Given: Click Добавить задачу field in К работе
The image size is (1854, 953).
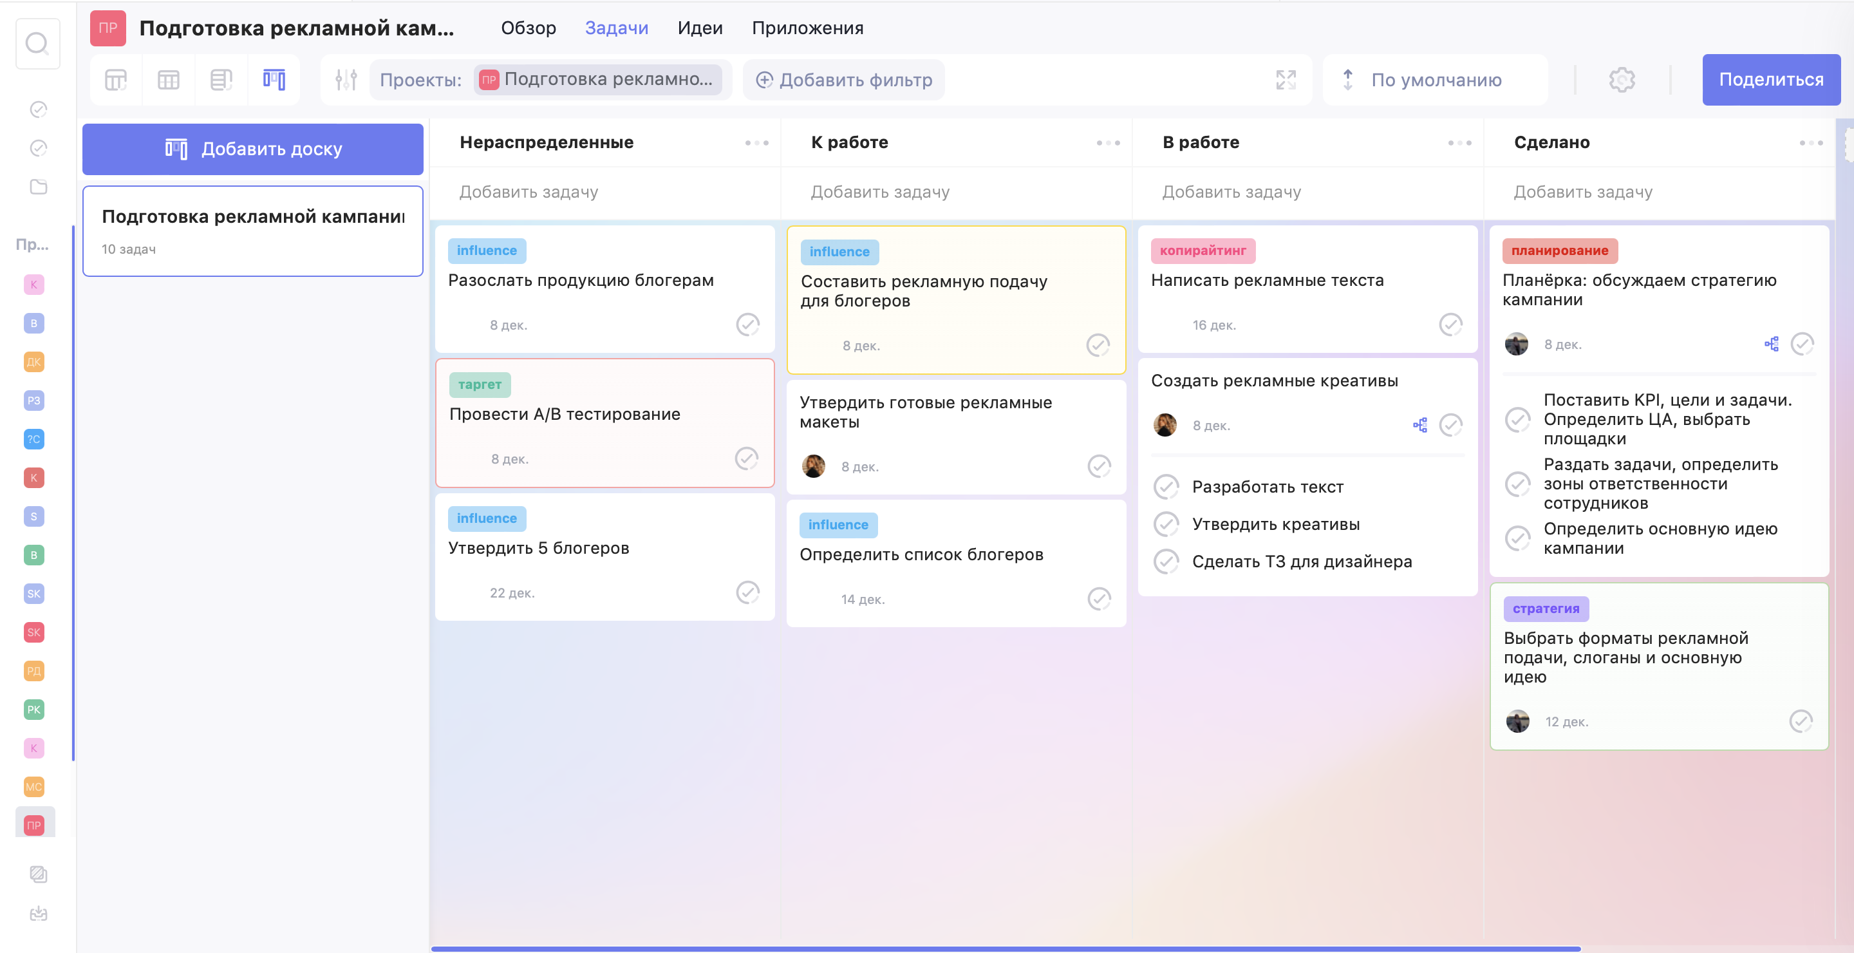Looking at the screenshot, I should point(879,192).
